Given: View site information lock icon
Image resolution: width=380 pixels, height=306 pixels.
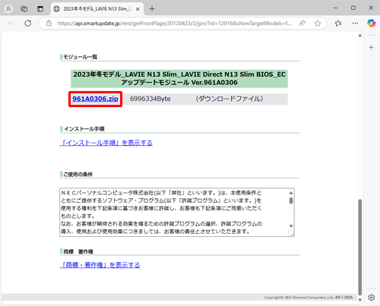Looking at the screenshot, I should coord(49,24).
